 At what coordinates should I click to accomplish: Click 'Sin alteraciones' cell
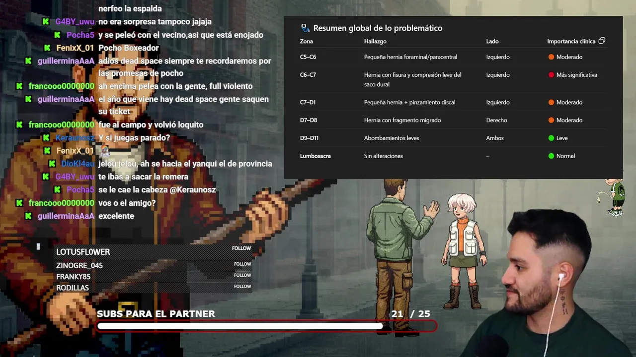click(383, 156)
